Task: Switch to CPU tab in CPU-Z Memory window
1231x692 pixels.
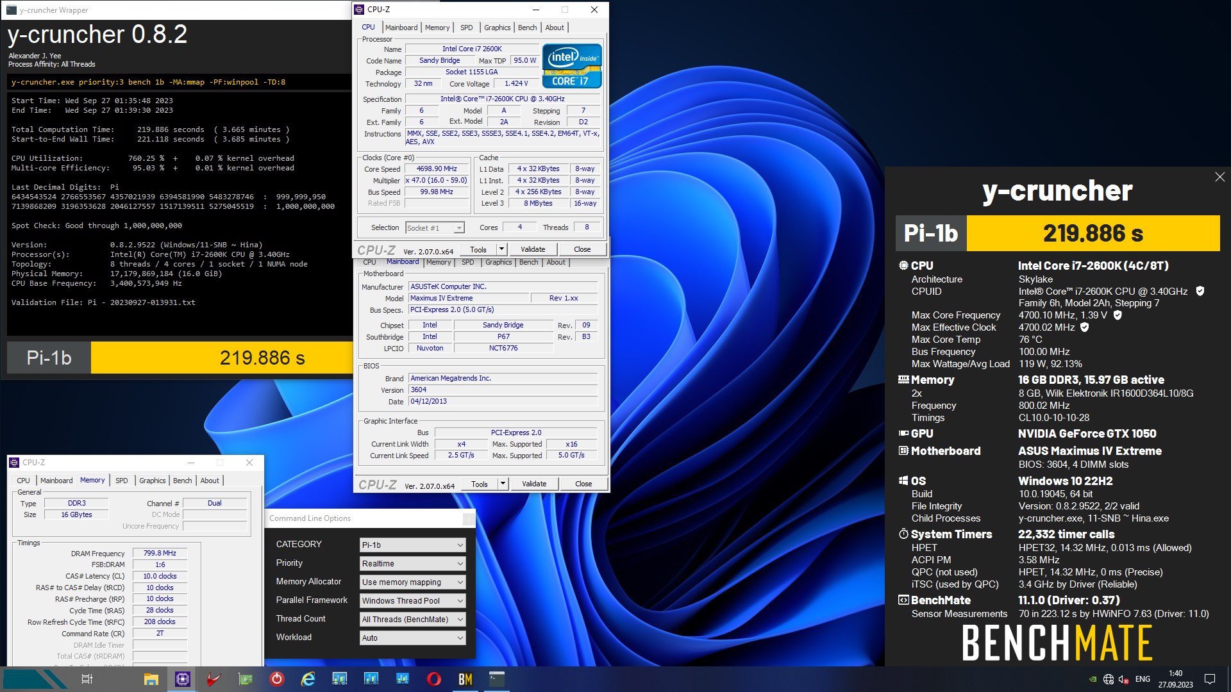Action: coord(23,481)
